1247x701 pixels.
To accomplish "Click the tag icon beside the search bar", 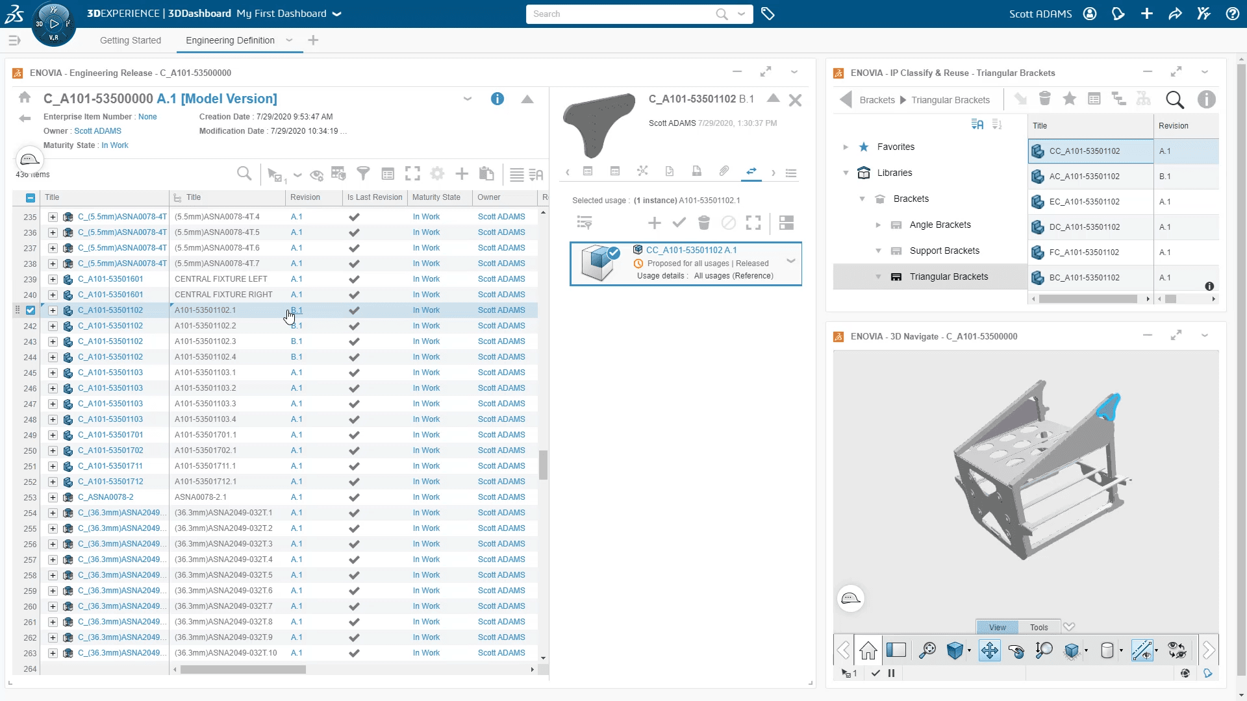I will (x=768, y=14).
